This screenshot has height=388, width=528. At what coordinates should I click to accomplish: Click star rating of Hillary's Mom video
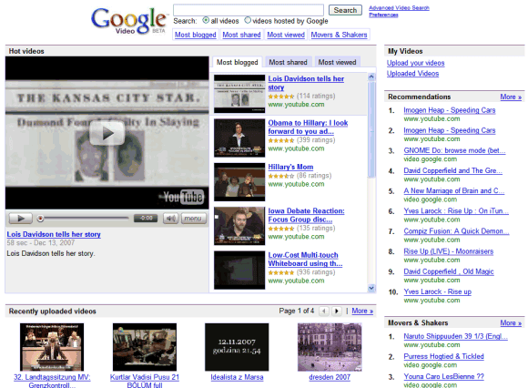(281, 176)
